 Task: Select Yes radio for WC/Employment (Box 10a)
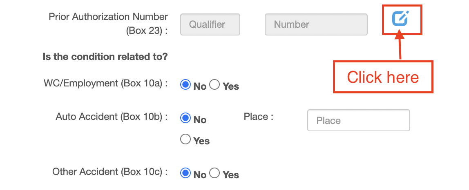(x=214, y=85)
